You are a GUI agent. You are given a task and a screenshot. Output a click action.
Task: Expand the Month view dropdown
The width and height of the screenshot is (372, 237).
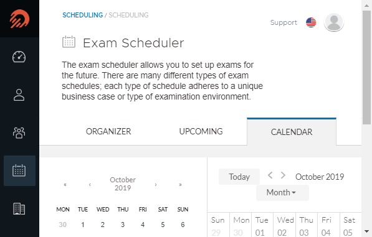click(282, 192)
